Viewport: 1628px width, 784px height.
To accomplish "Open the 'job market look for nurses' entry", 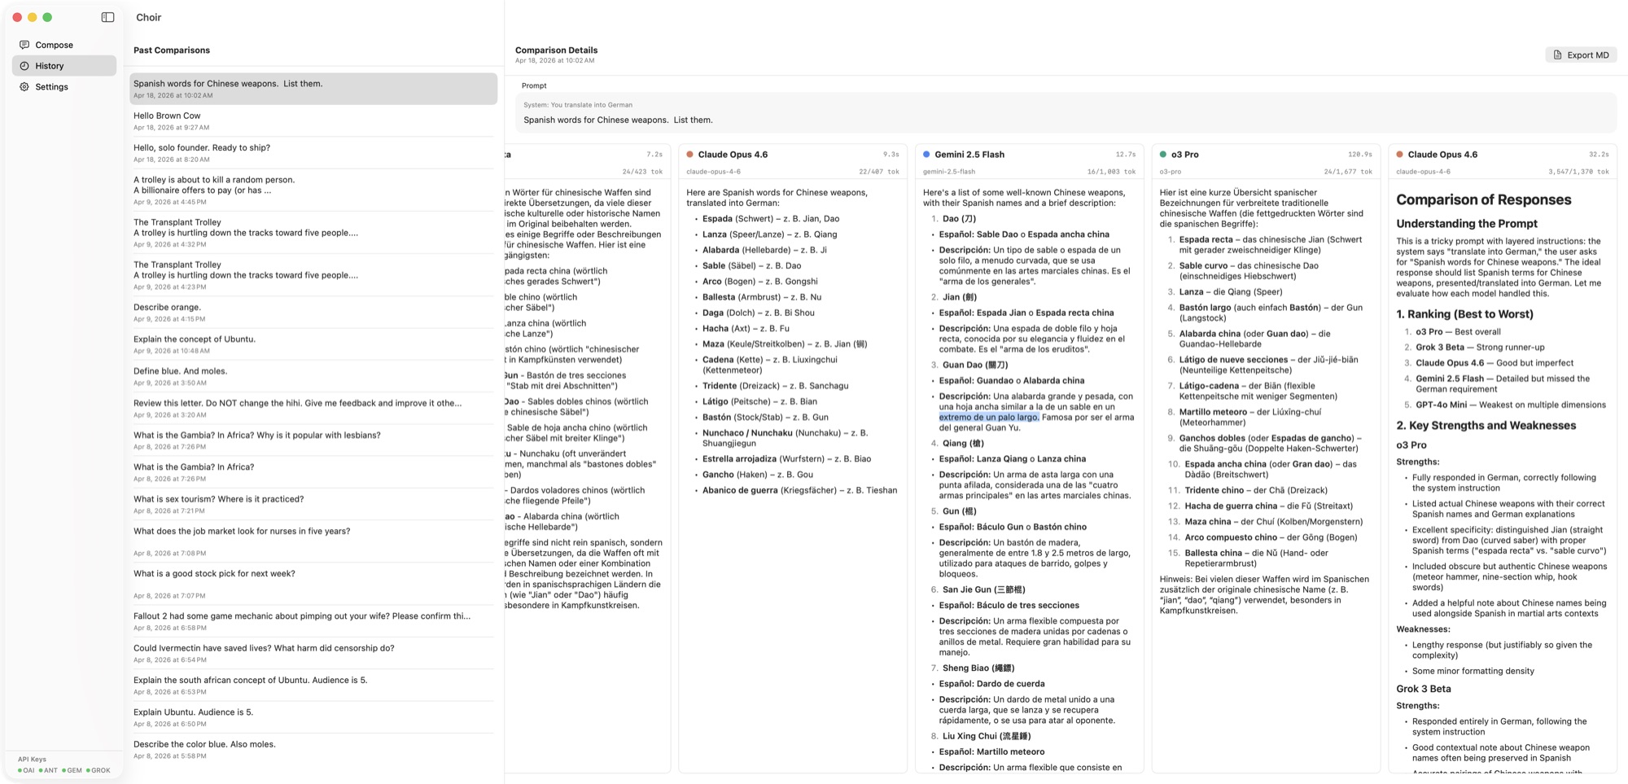I will [313, 541].
